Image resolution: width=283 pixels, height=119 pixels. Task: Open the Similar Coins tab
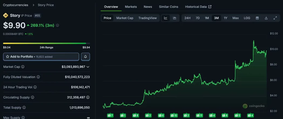tap(168, 7)
